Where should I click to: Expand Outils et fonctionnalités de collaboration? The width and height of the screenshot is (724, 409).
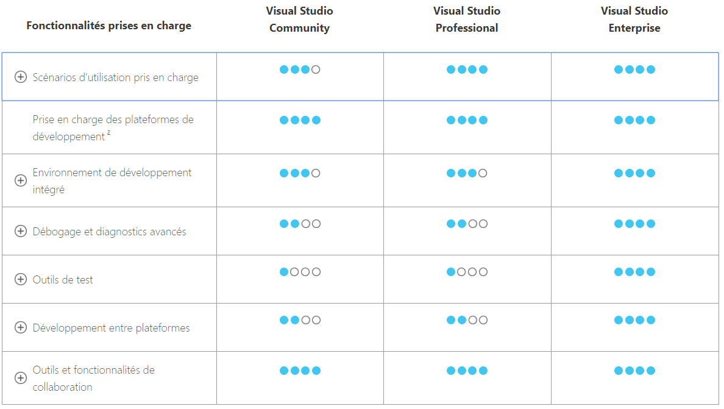coord(21,379)
